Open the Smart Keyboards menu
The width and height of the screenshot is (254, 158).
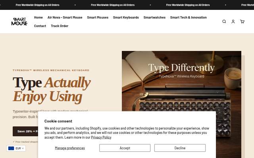click(x=126, y=17)
